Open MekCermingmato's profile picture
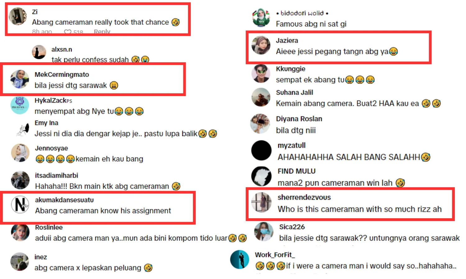466x279 pixels. tap(20, 79)
